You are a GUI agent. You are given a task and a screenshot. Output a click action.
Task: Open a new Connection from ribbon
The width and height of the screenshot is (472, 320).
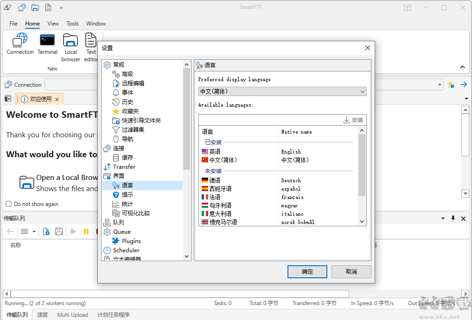pos(20,44)
